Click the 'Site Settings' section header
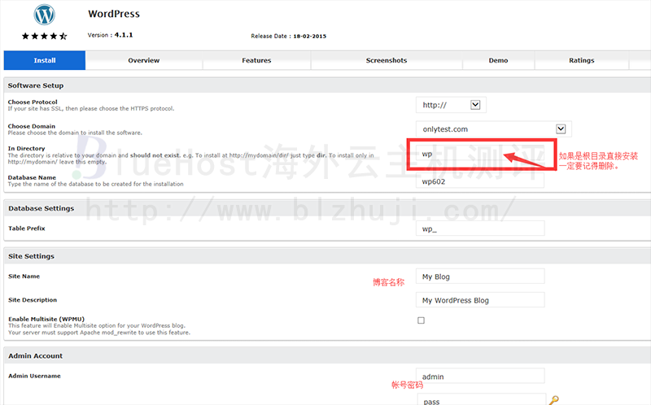 point(31,256)
